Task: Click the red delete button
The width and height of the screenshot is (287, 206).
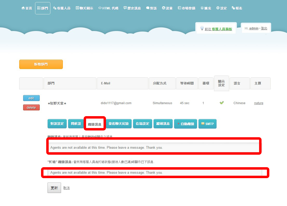Action: pos(31,107)
